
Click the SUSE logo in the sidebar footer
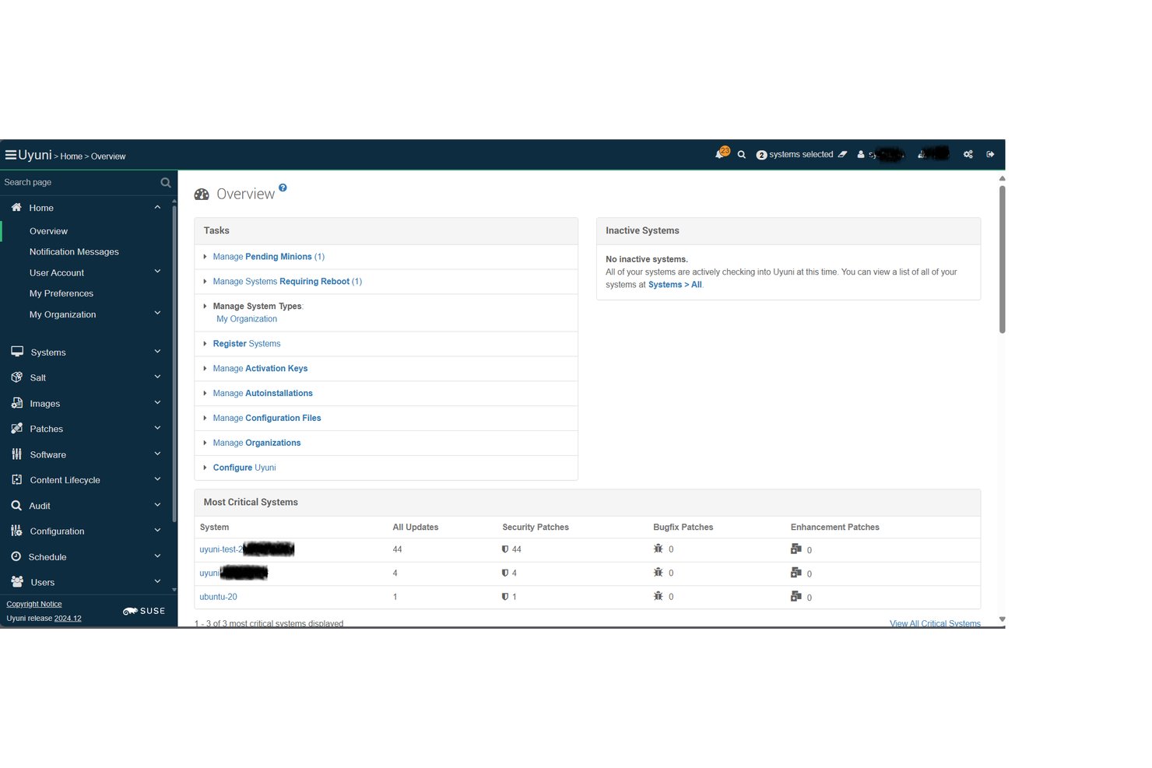pyautogui.click(x=144, y=611)
